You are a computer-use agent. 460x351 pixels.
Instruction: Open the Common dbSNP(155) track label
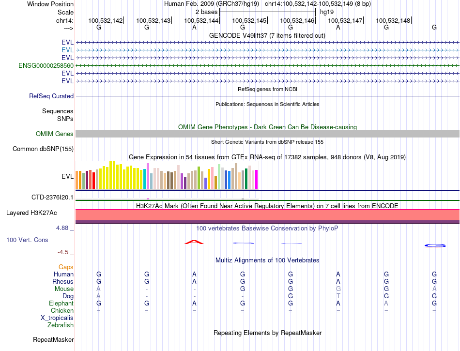(43, 149)
